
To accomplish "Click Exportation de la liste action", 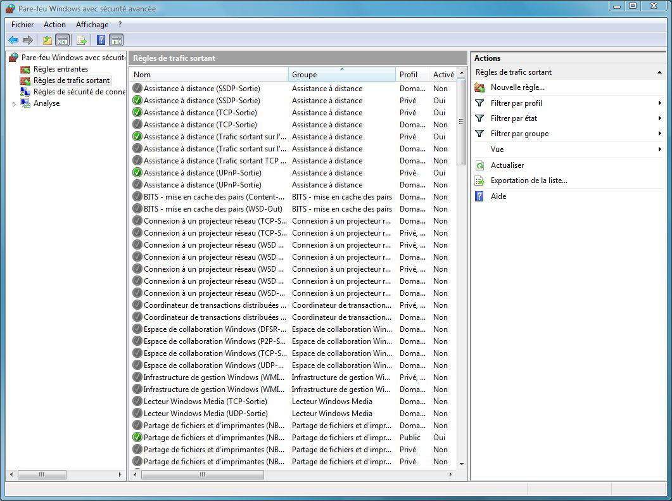I will click(x=529, y=181).
